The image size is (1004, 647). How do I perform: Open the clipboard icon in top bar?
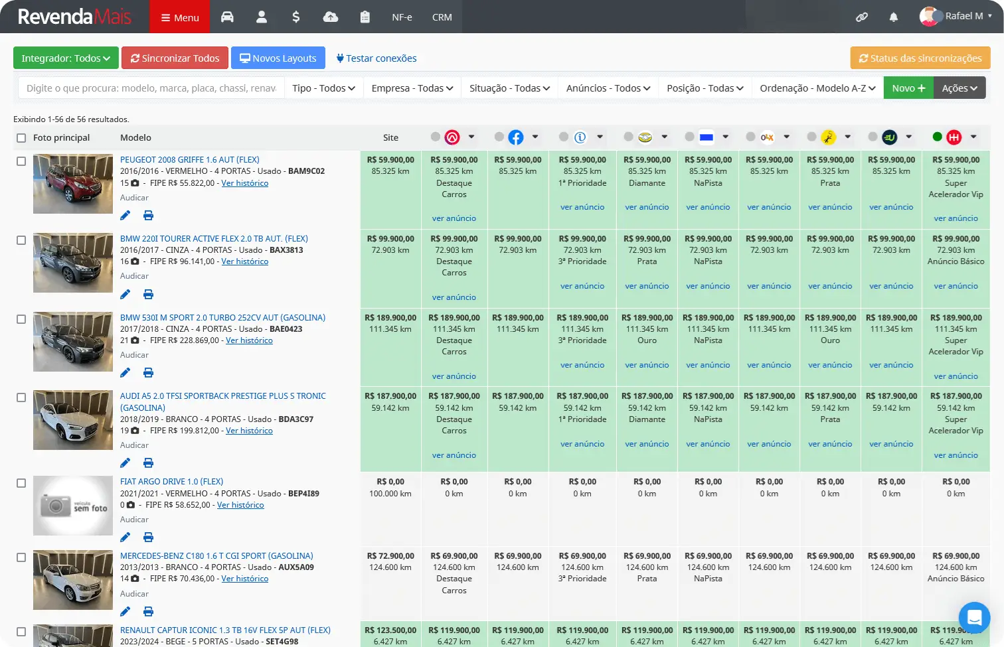[365, 17]
